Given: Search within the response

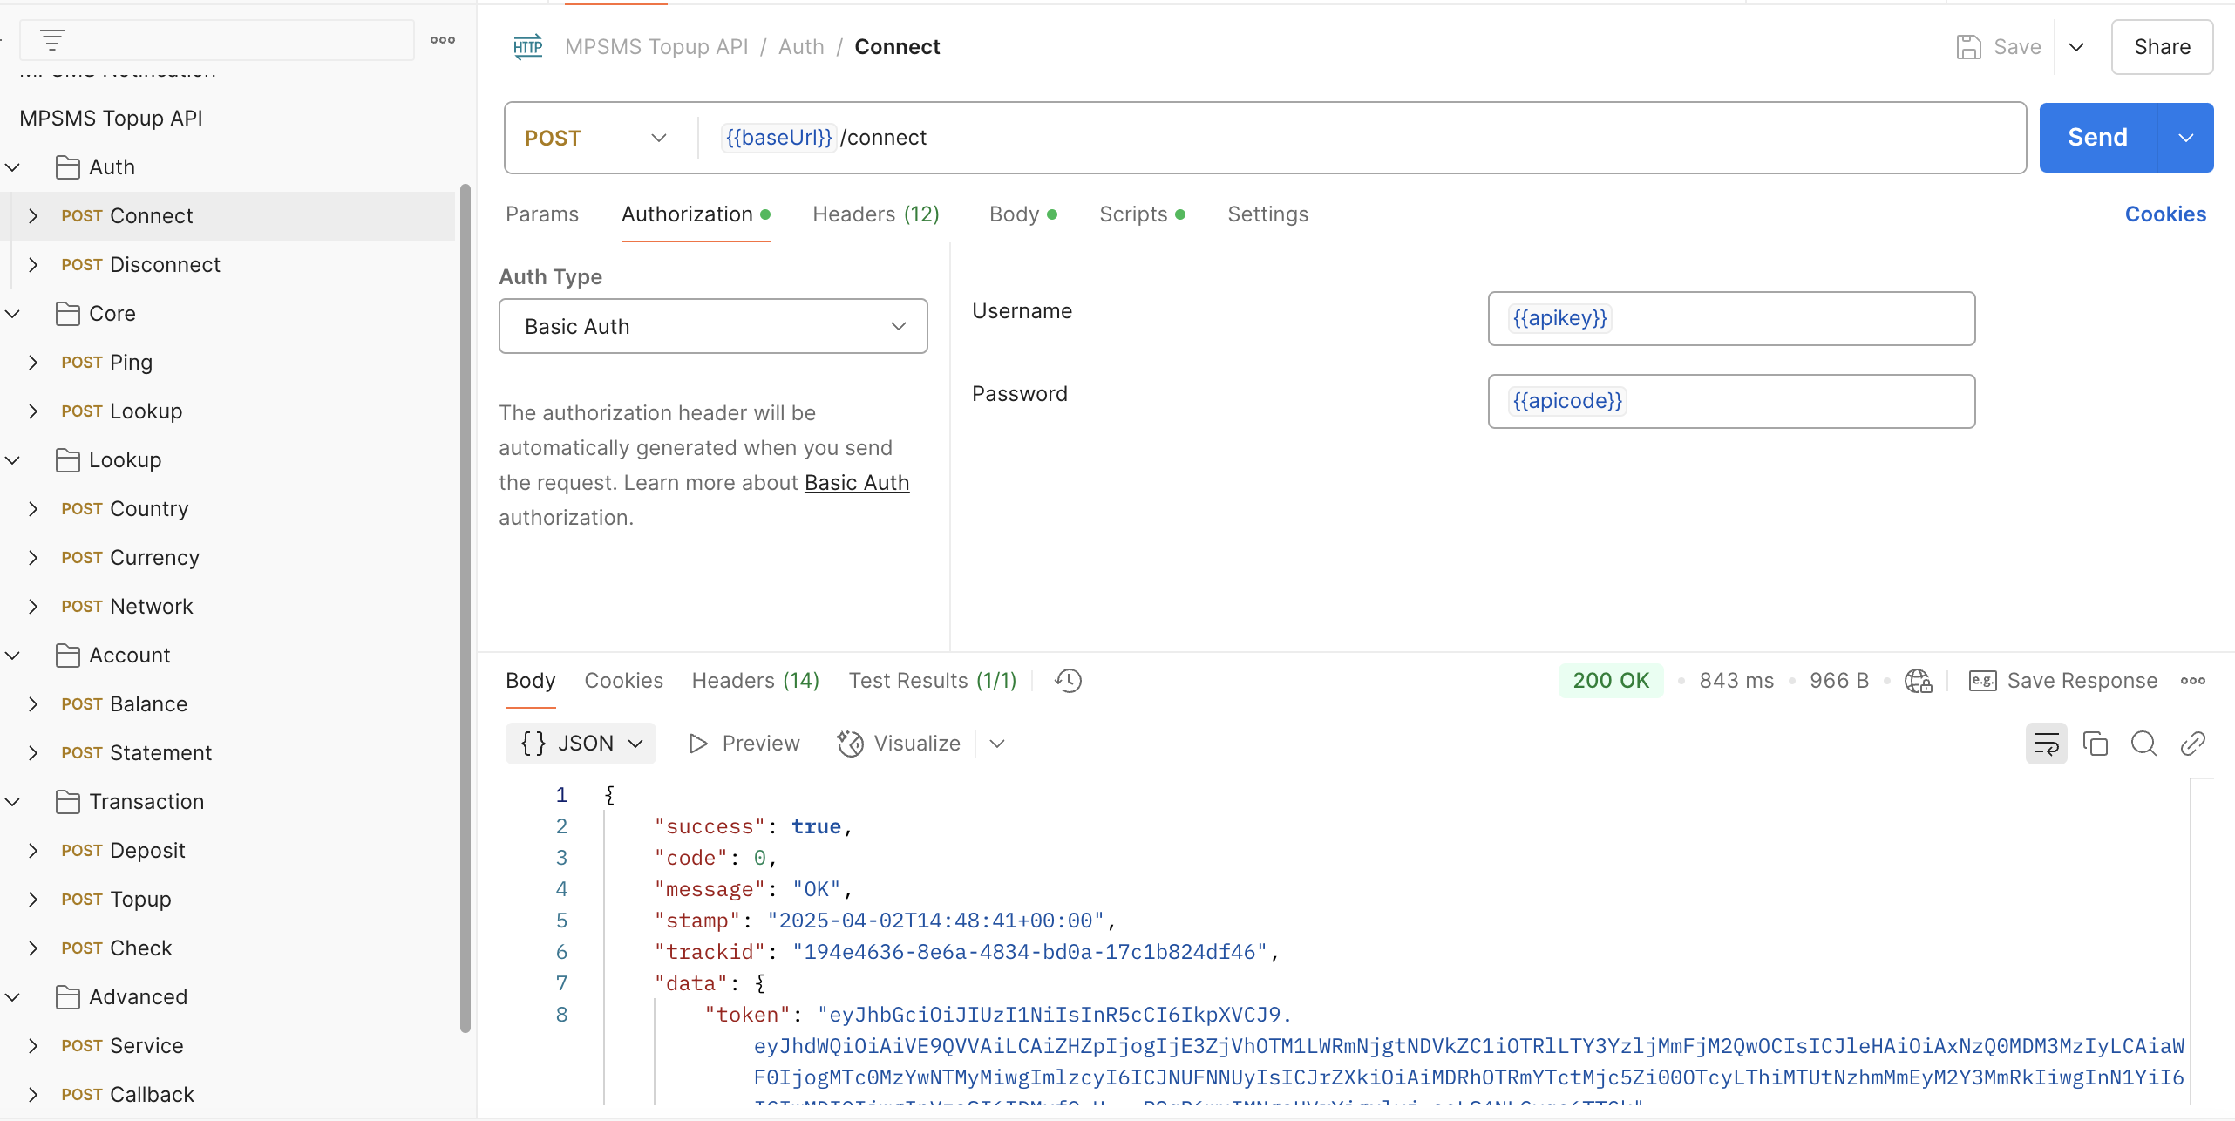Looking at the screenshot, I should point(2144,743).
